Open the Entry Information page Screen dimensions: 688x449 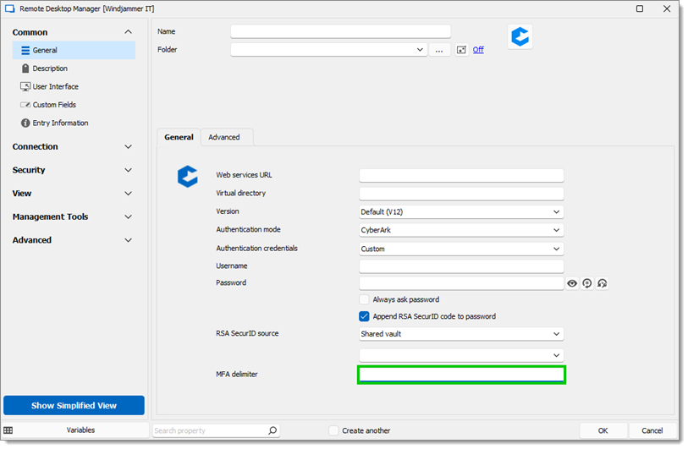[x=61, y=123]
